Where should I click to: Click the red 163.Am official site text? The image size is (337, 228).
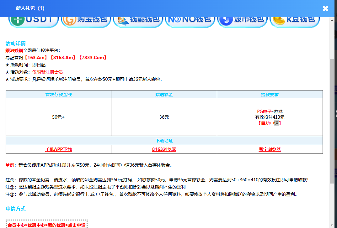click(36, 57)
